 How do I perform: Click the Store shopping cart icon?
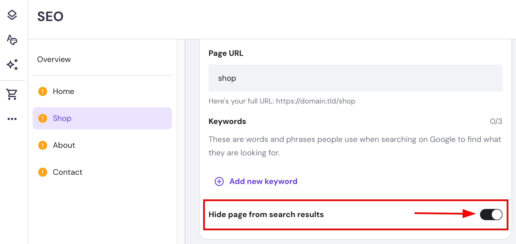[x=11, y=94]
